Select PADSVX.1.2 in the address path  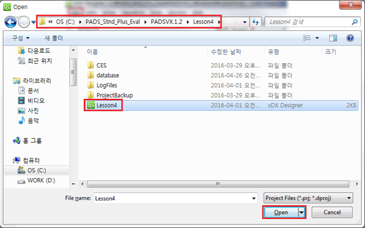(x=166, y=22)
